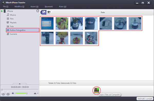Click the Totale: 11 Foto status text
The height and width of the screenshot is (101, 154).
pos(62,83)
